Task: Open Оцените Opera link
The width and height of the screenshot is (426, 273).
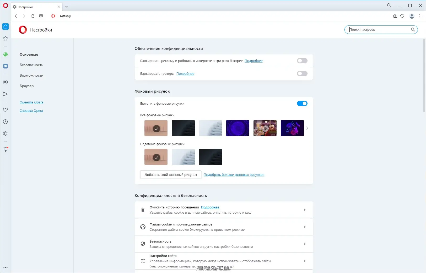Action: pos(31,102)
